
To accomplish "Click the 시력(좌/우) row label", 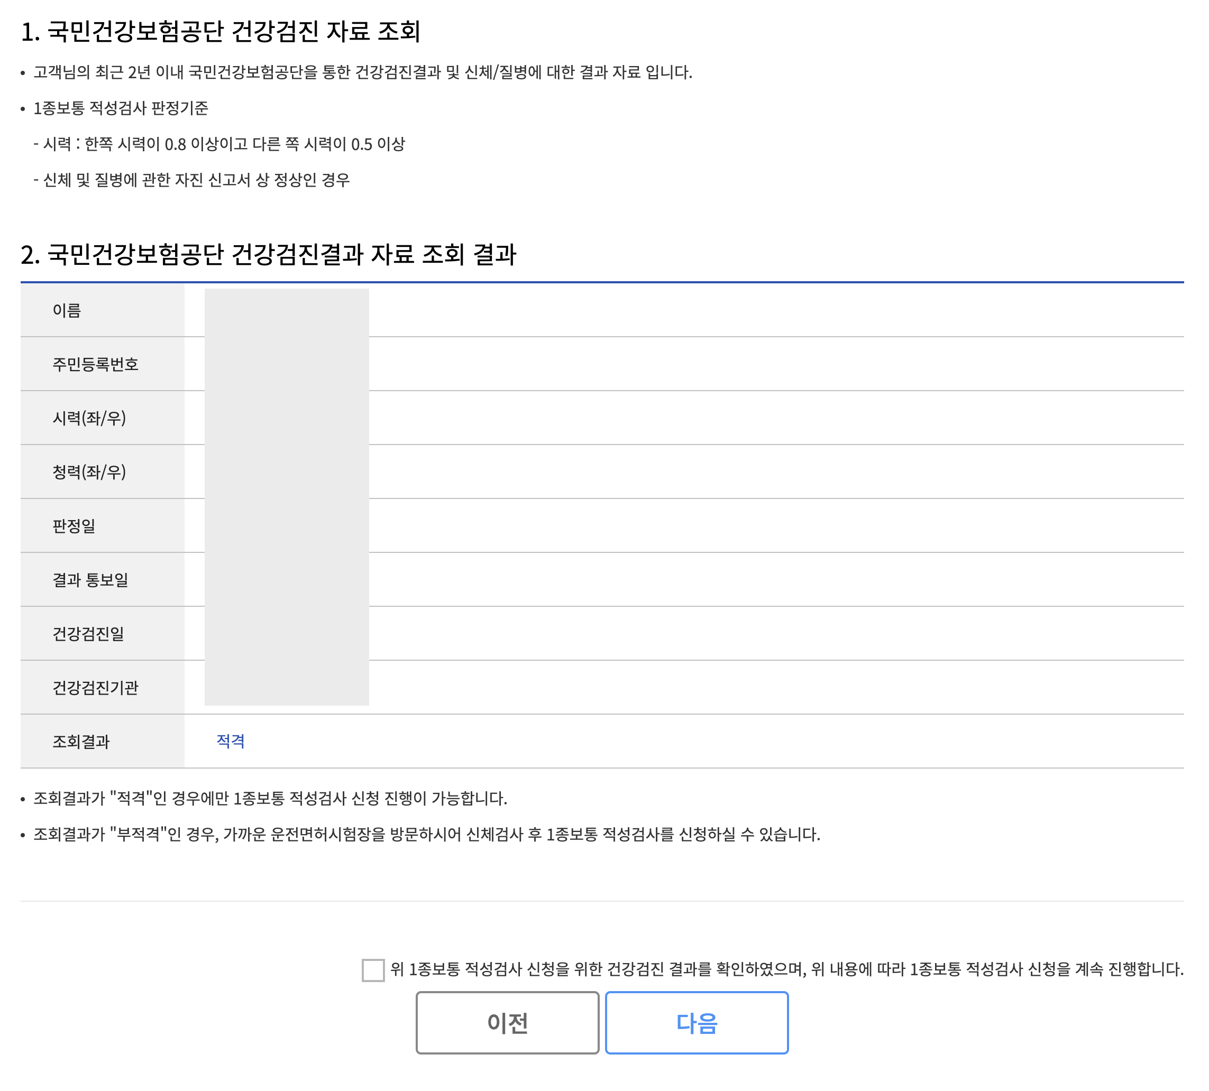I will [89, 418].
